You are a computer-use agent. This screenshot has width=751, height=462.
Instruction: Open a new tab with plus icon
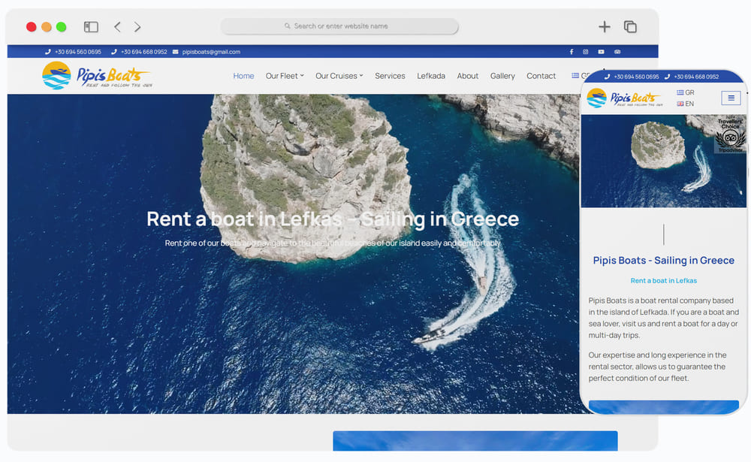(604, 27)
